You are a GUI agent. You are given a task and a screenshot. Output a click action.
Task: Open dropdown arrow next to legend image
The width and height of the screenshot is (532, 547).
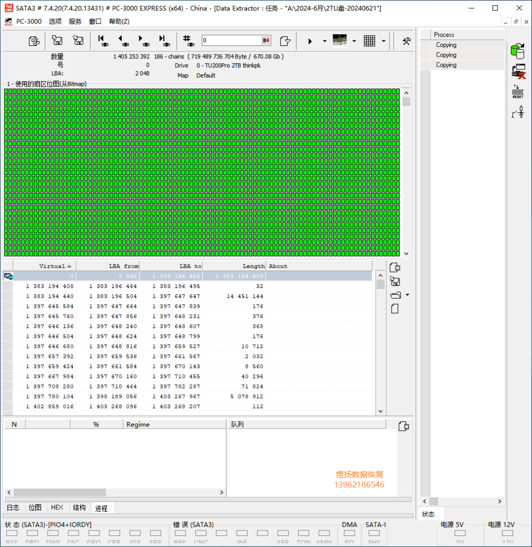pos(354,41)
